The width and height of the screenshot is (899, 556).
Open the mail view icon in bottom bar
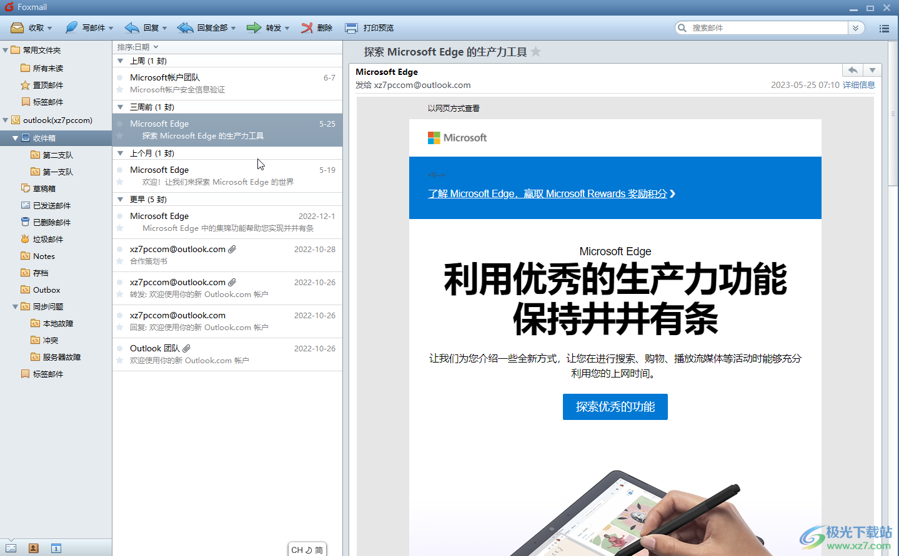(11, 549)
